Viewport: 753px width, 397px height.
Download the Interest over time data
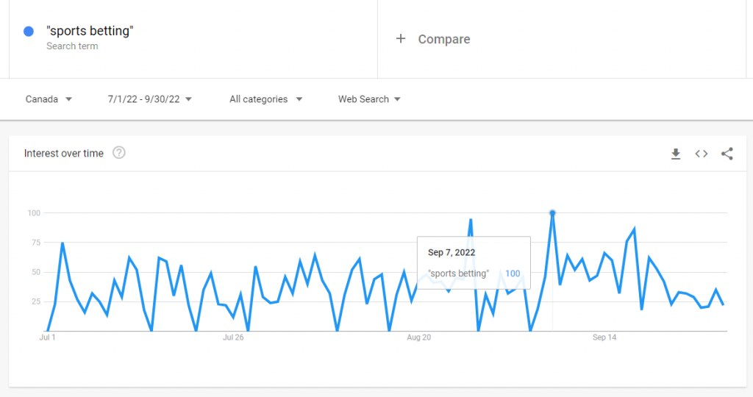pyautogui.click(x=676, y=154)
